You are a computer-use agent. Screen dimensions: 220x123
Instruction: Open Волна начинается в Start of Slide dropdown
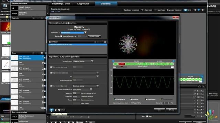click(91, 90)
